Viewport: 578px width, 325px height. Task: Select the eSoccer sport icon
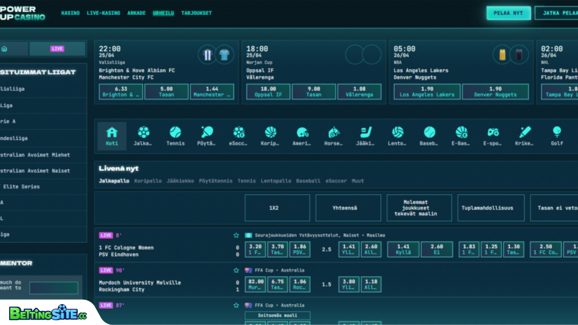tap(239, 136)
